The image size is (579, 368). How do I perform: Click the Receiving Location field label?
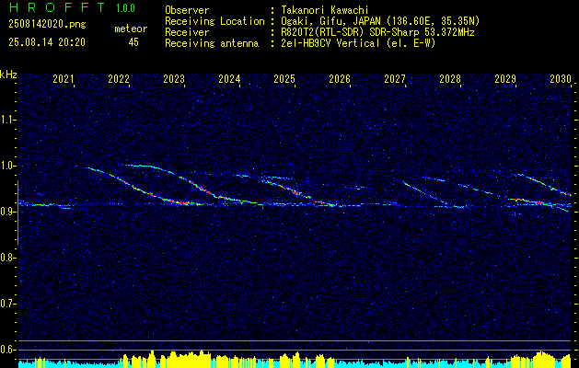(x=214, y=21)
